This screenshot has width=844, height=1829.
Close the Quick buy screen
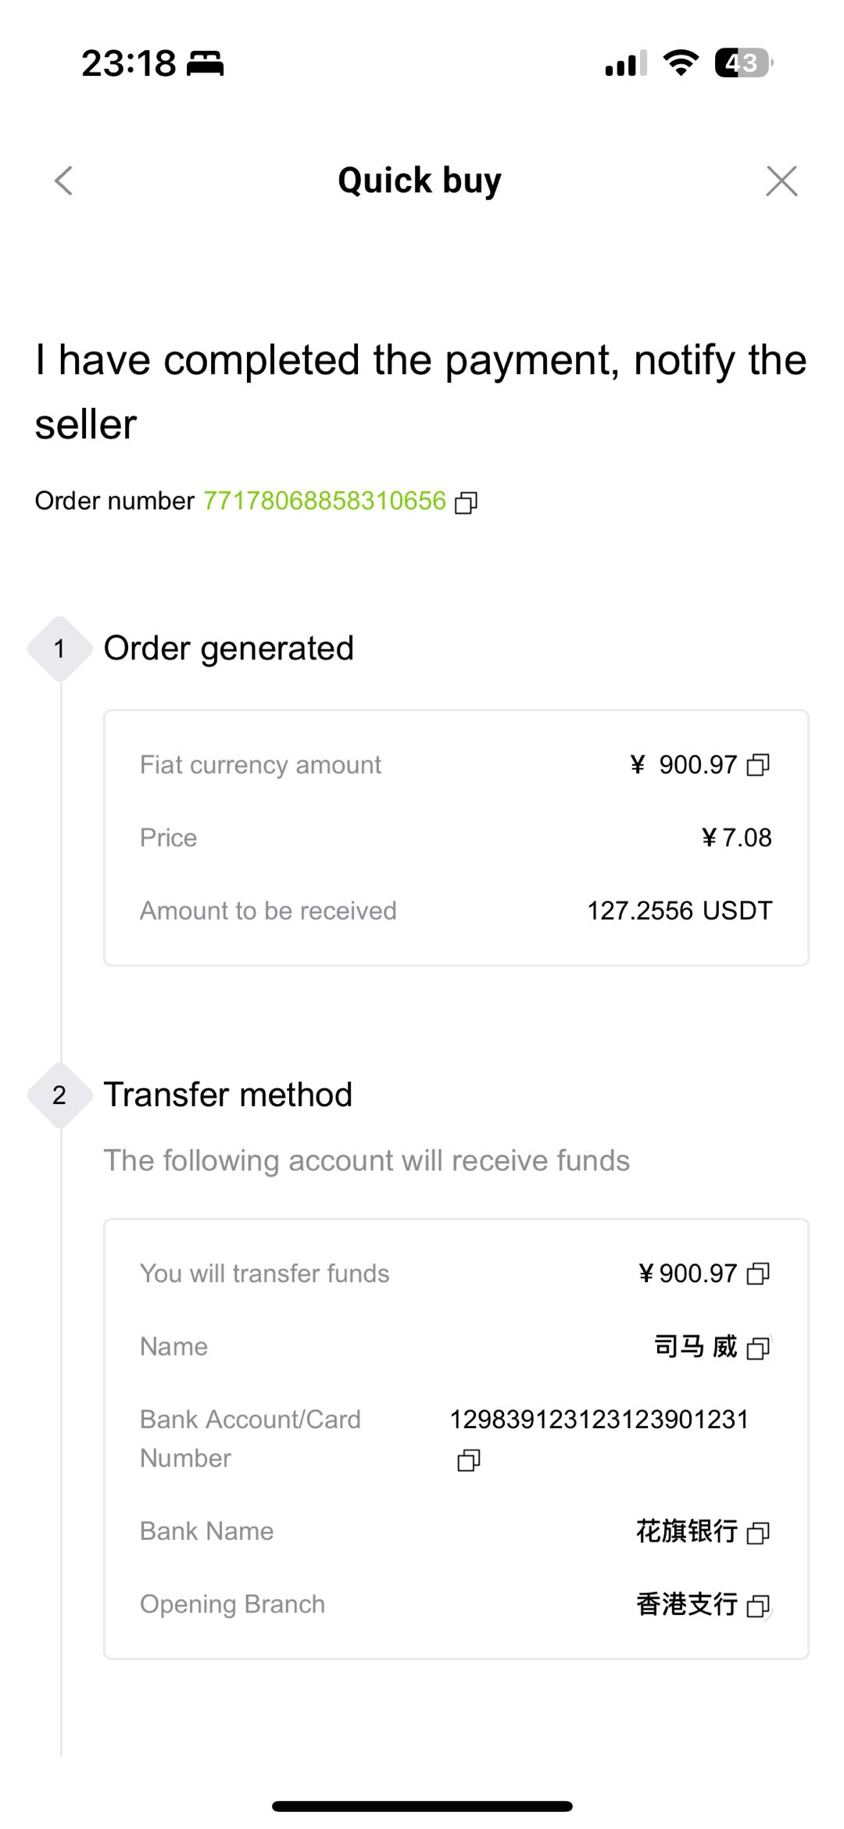pos(781,180)
